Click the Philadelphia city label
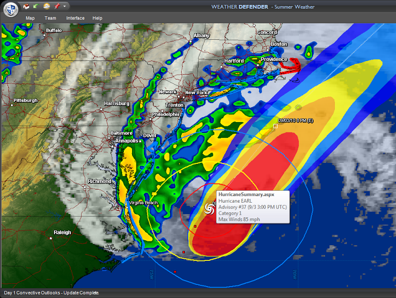 pos(166,114)
